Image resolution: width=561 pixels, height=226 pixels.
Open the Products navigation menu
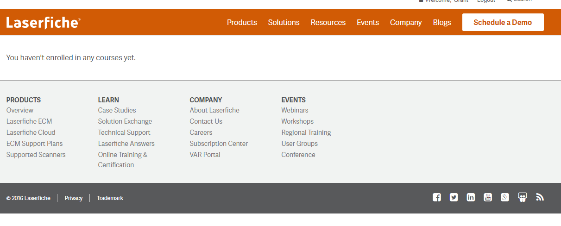coord(242,22)
